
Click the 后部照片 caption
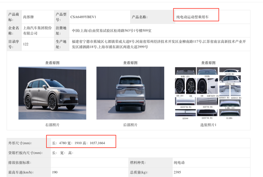point(130,124)
